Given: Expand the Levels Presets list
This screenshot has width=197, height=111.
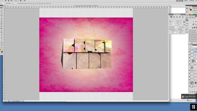Looking at the screenshot, I should point(190,31).
